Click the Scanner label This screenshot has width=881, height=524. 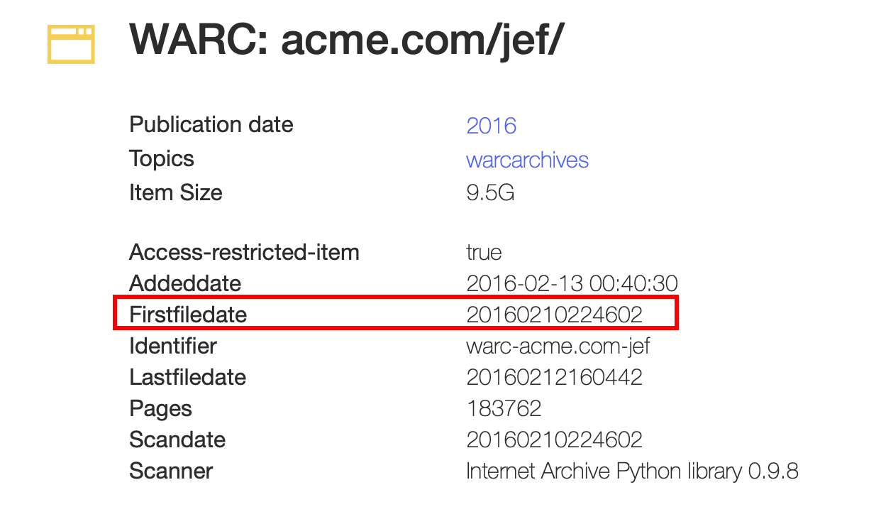(171, 471)
